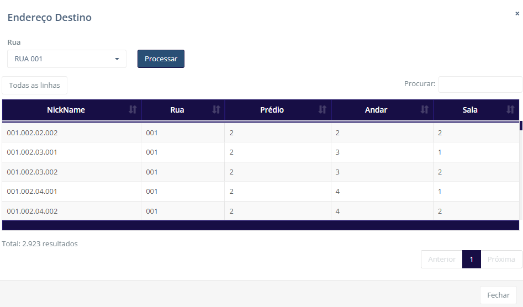This screenshot has width=523, height=307.
Task: Click the Próxima pagination button
Action: [501, 260]
